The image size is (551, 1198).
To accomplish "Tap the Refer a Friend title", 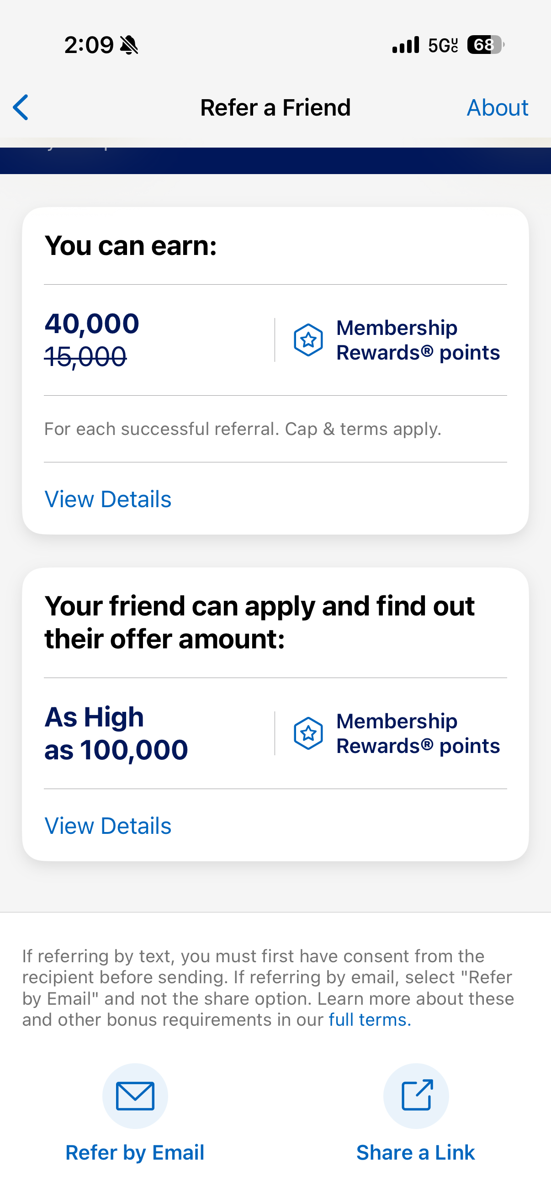I will [275, 108].
